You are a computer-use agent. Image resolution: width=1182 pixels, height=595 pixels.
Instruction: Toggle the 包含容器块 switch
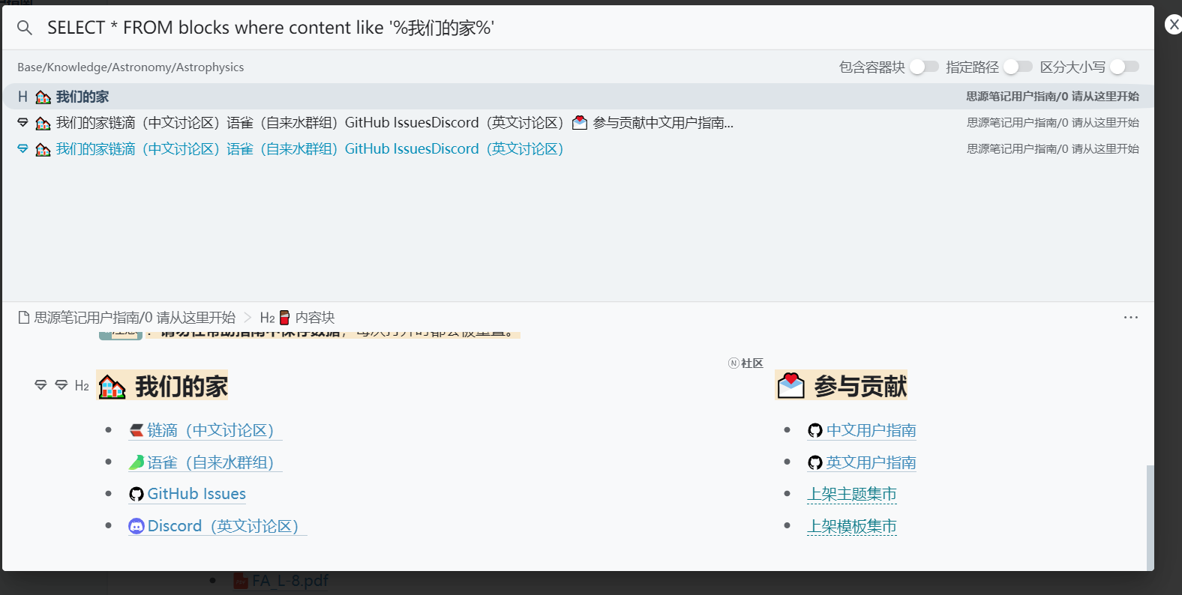tap(924, 67)
